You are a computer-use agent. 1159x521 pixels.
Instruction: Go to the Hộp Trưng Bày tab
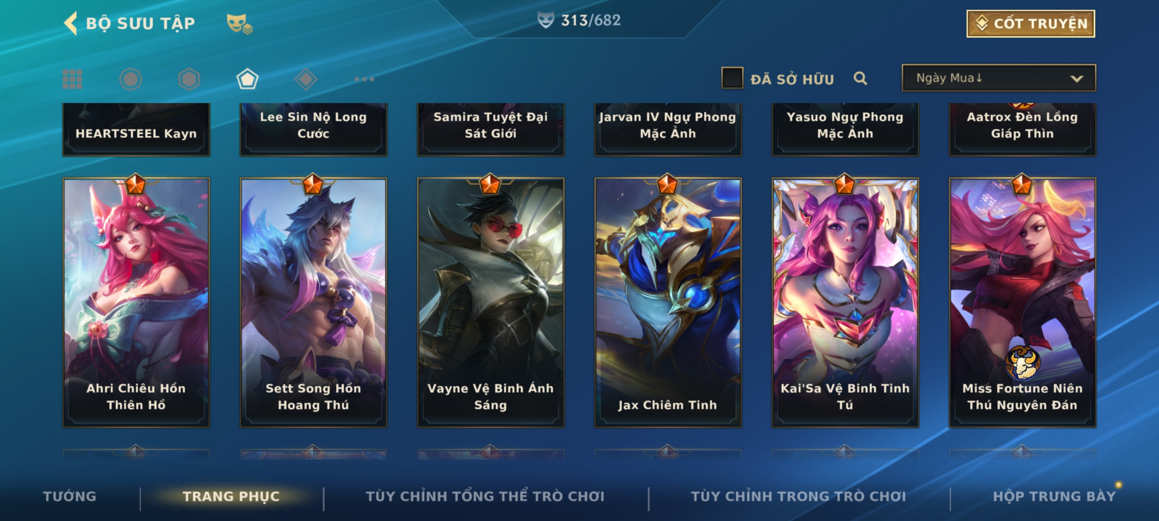pos(1054,496)
